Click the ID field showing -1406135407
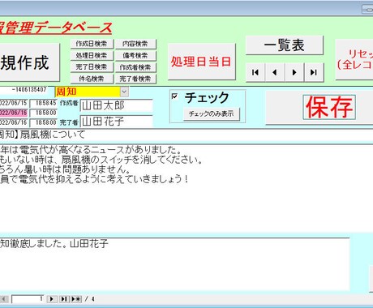 [x=24, y=89]
